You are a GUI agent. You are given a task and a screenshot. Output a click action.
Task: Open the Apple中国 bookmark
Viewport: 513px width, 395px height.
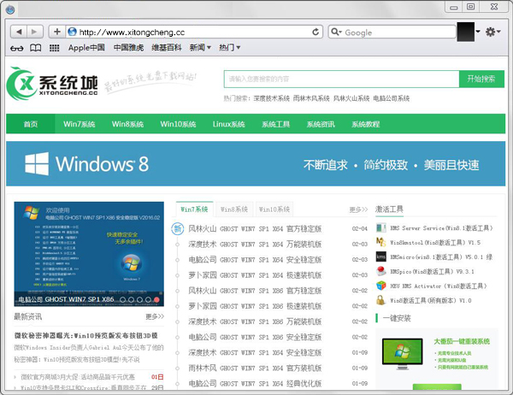click(x=86, y=48)
